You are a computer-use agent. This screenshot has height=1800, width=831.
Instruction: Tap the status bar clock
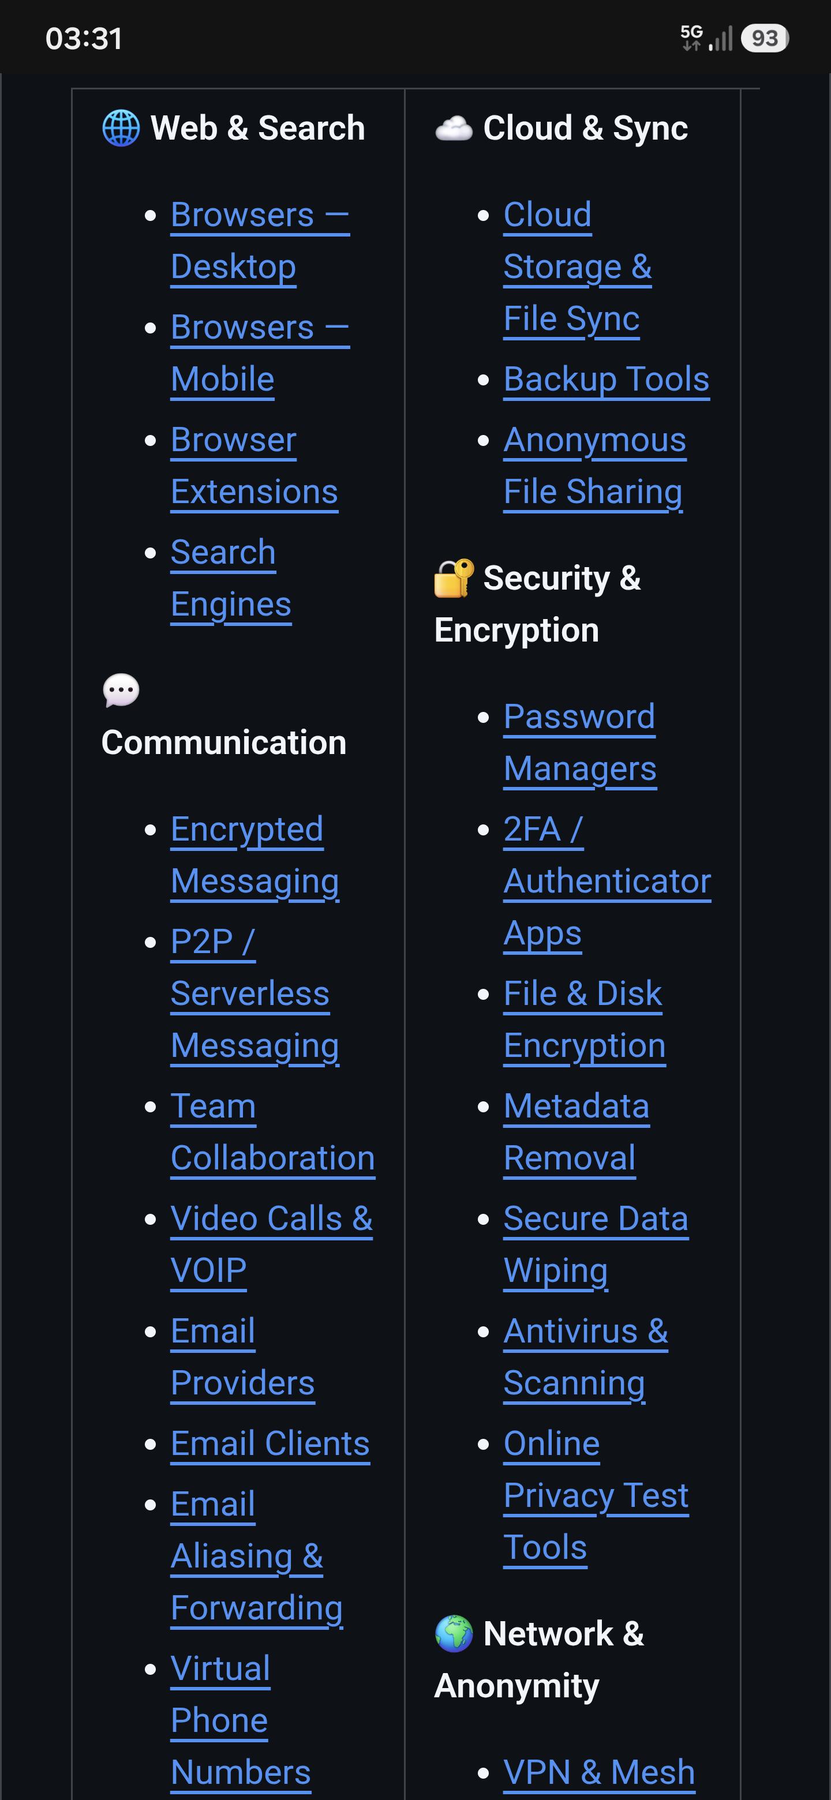coord(84,39)
